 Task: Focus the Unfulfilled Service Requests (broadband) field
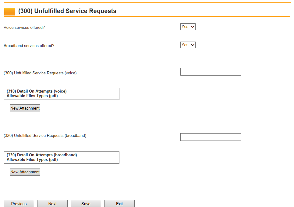211,137
